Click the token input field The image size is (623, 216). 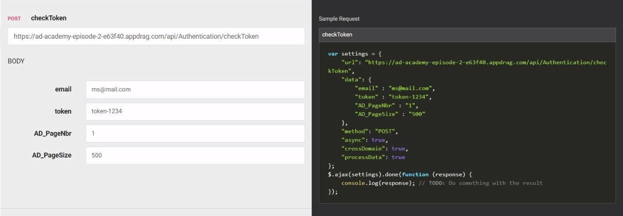195,111
